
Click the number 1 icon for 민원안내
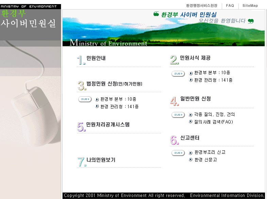(81, 60)
